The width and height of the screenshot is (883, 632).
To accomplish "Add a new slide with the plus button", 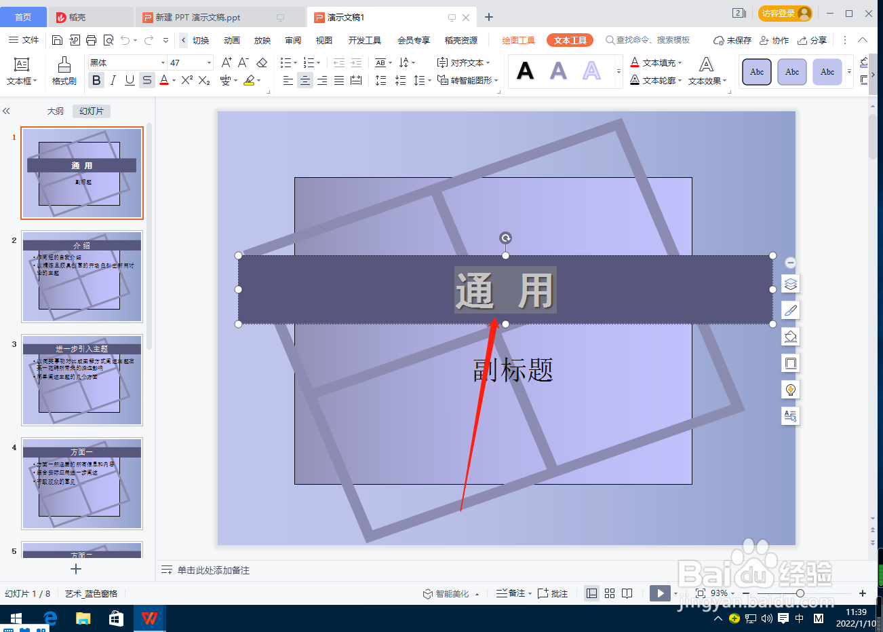I will point(76,569).
